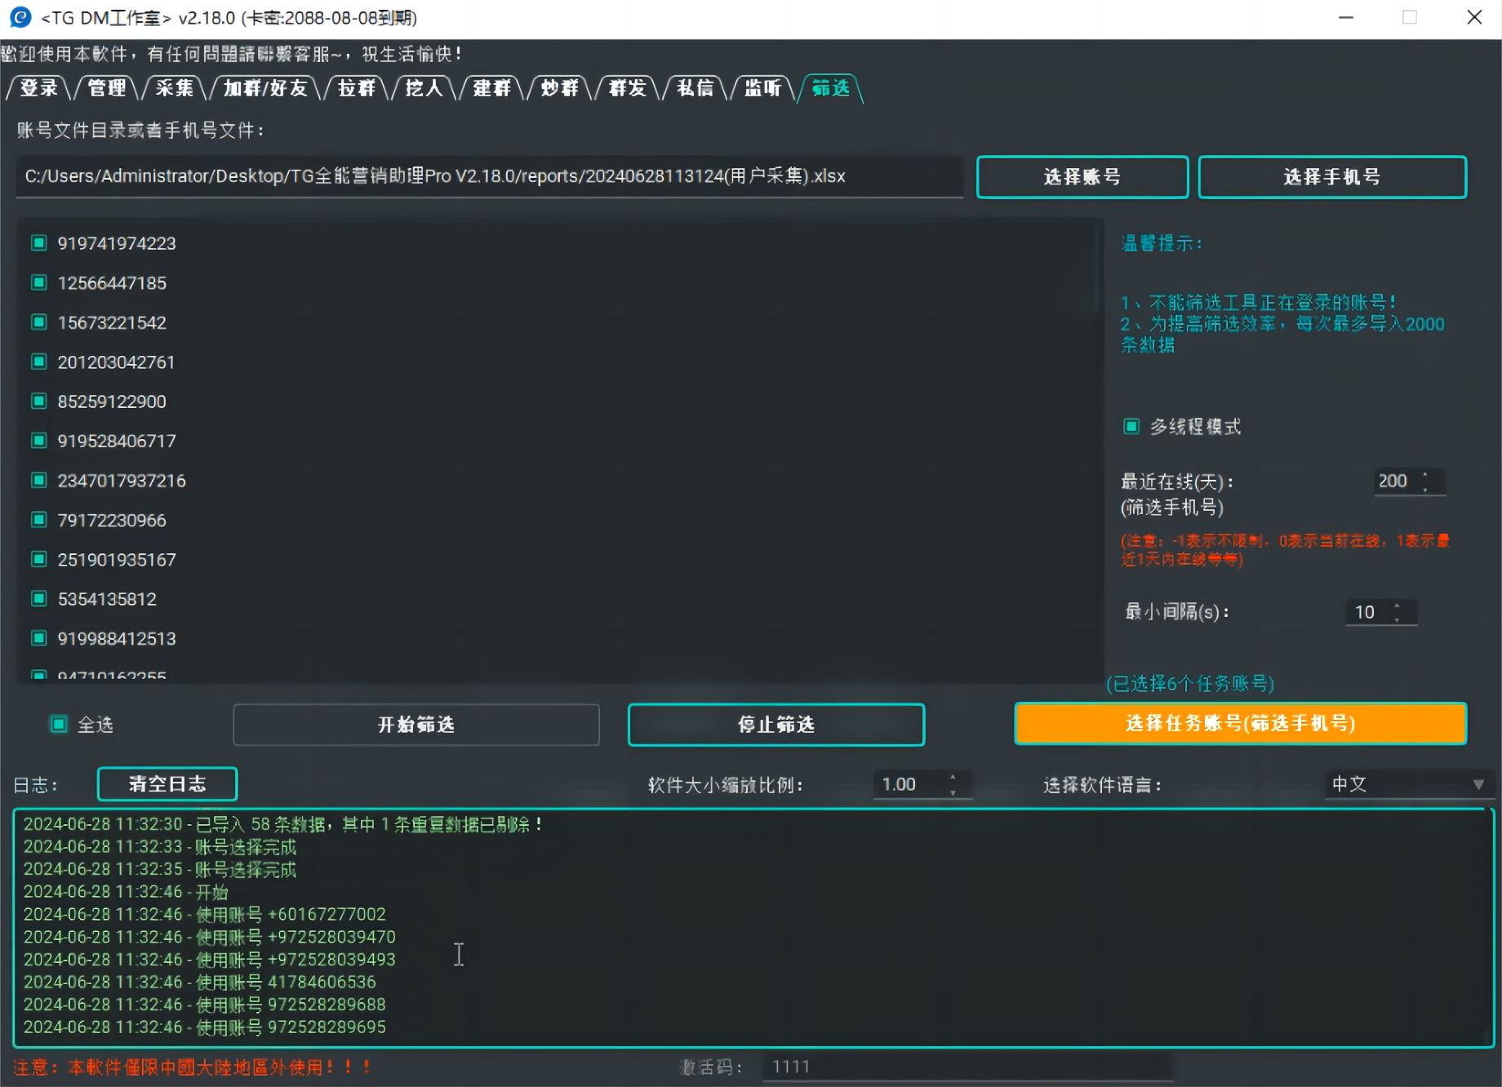Open the 选择软件语言 dropdown
Image resolution: width=1502 pixels, height=1087 pixels.
click(1408, 785)
